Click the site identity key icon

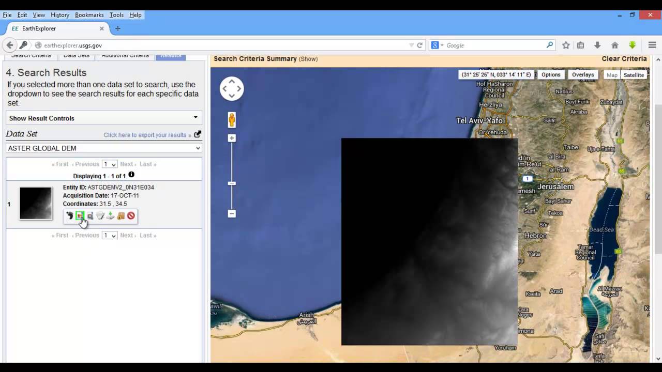pos(23,45)
